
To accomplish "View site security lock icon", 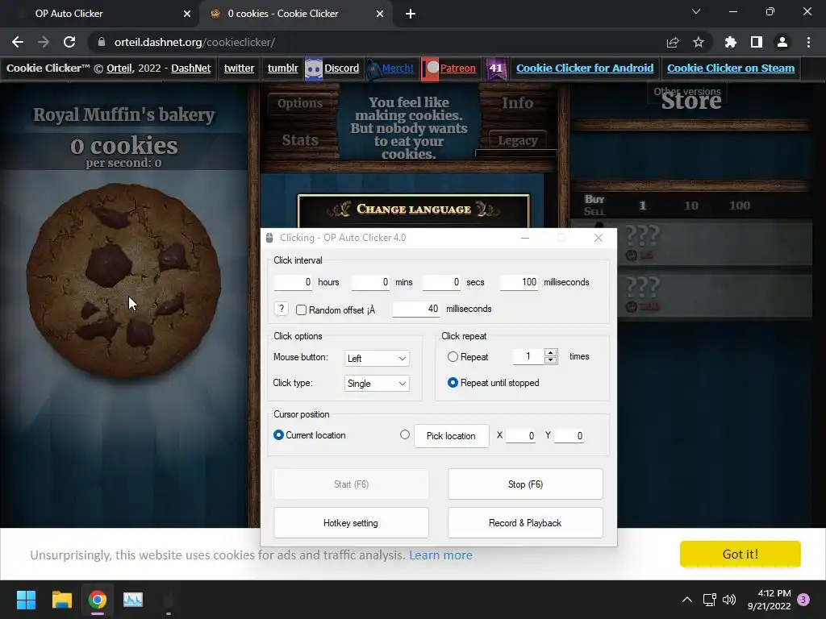I will tap(102, 42).
